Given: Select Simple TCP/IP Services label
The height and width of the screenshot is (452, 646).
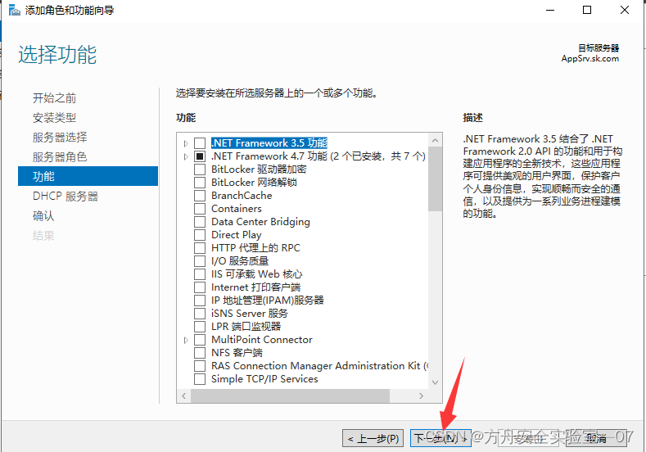Looking at the screenshot, I should tap(264, 379).
